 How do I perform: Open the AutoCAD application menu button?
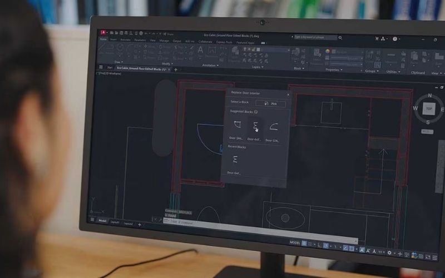coord(103,32)
